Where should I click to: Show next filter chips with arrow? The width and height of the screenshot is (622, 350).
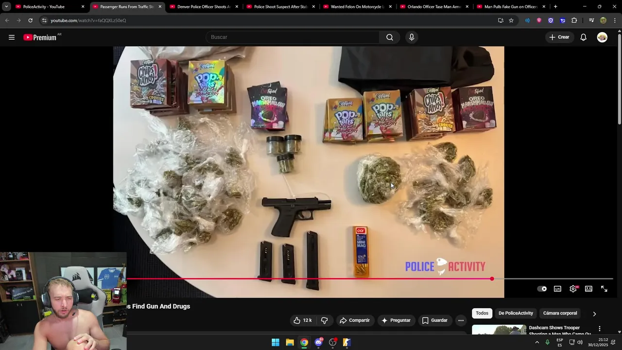tap(594, 314)
